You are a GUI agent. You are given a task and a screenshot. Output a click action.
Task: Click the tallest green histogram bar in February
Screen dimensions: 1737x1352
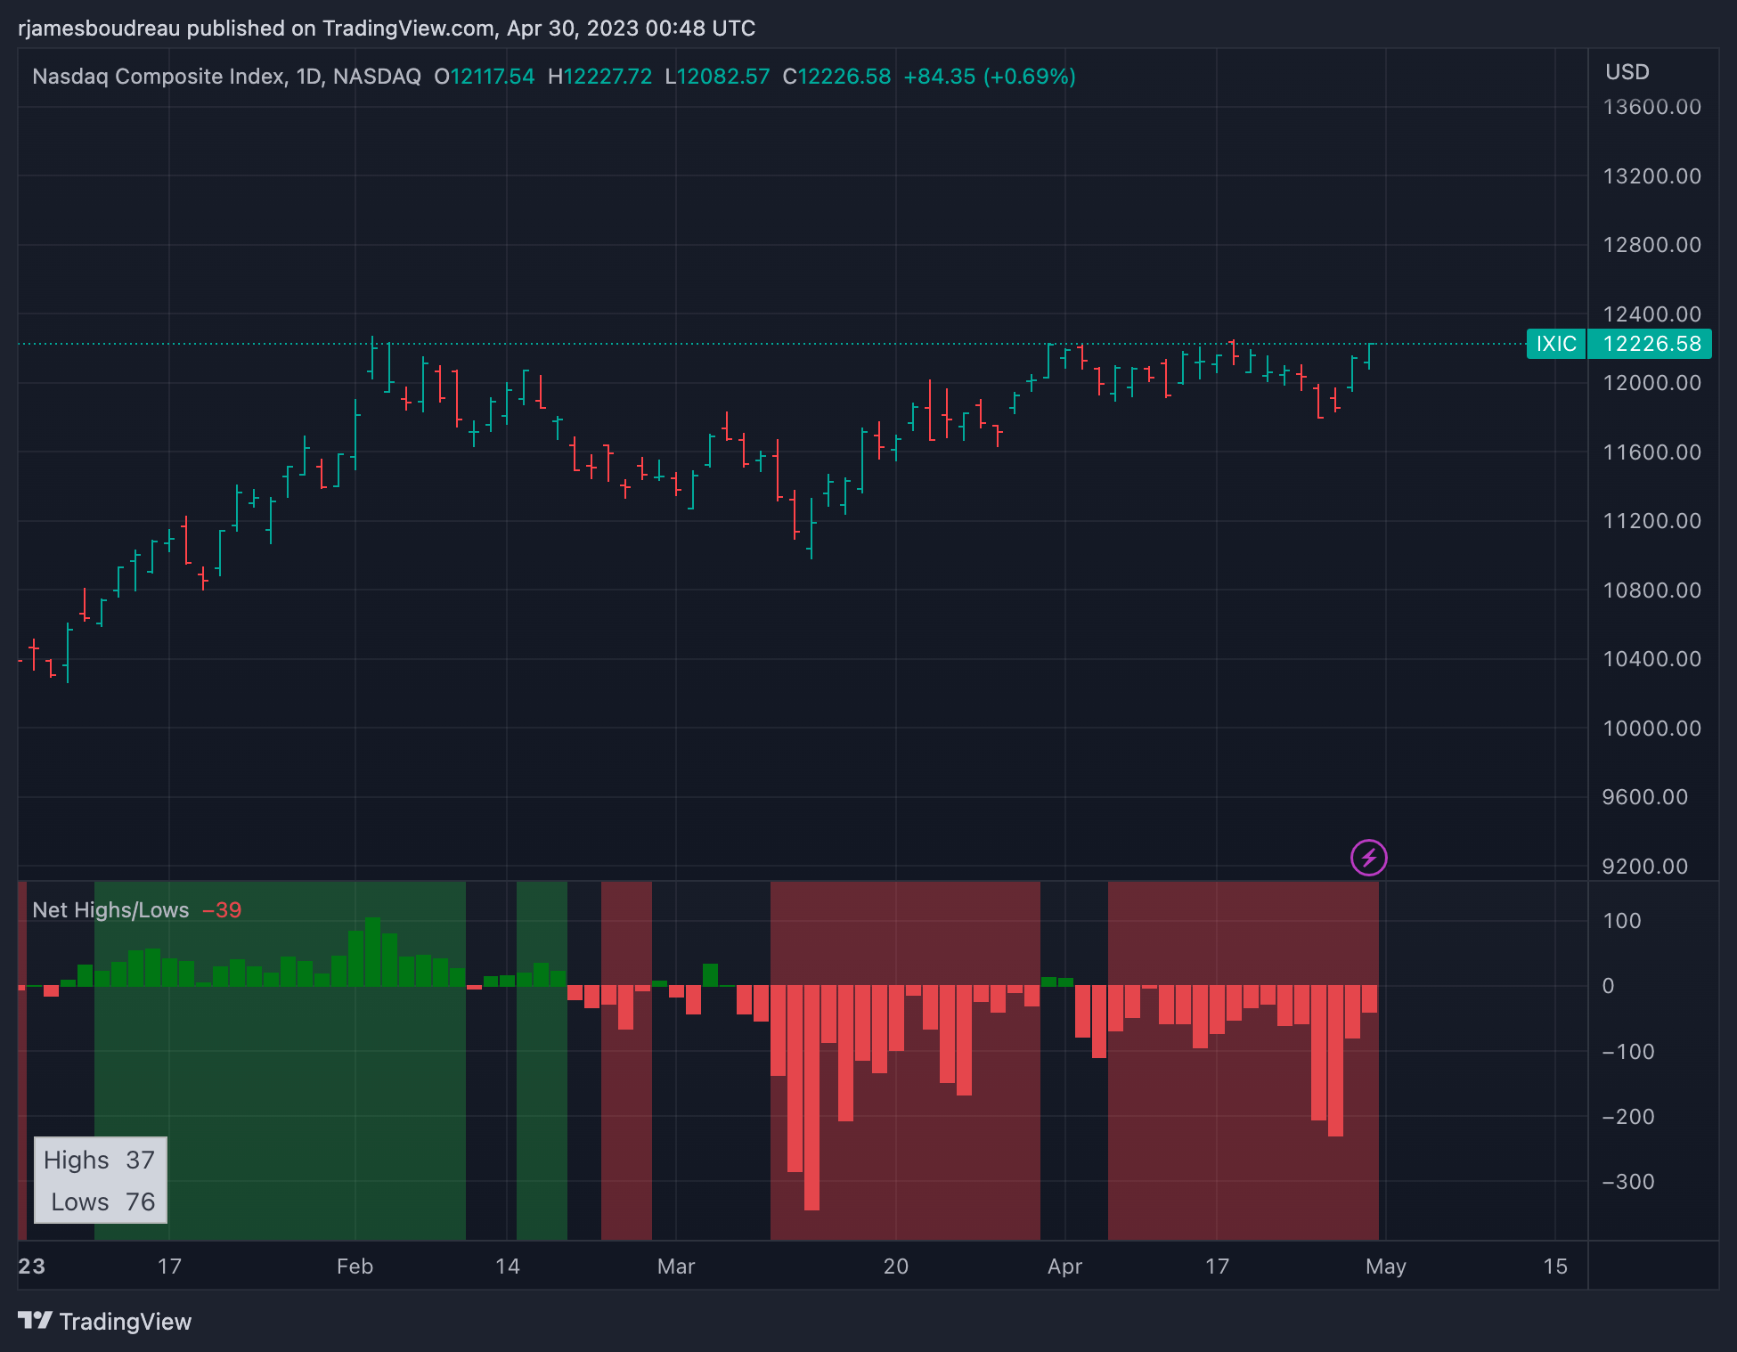[372, 951]
